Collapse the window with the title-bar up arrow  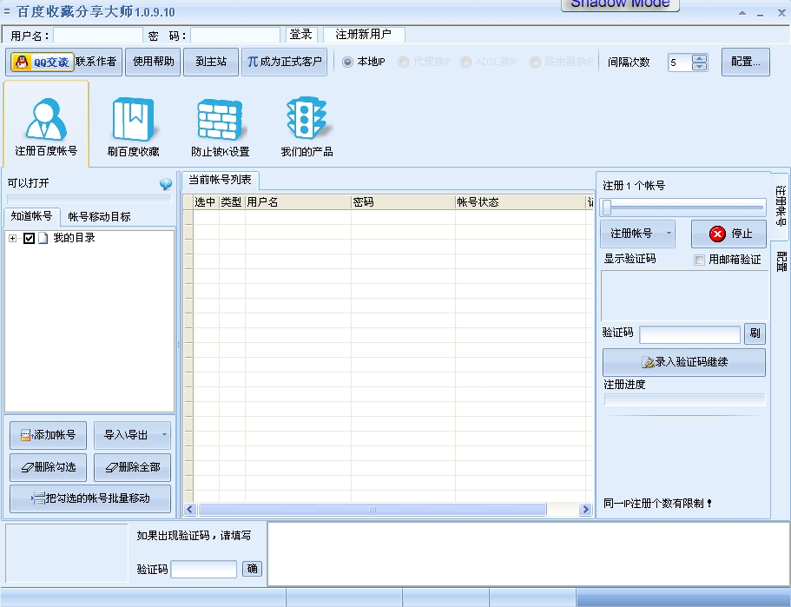(742, 13)
